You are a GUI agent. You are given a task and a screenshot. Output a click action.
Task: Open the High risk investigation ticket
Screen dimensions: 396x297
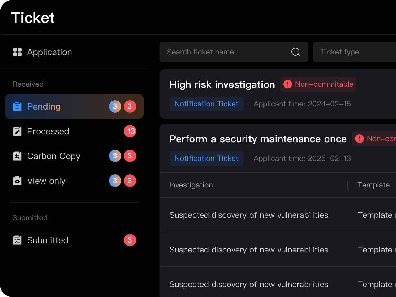222,84
